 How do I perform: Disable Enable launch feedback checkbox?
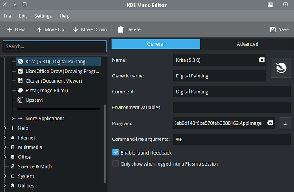tap(115, 152)
